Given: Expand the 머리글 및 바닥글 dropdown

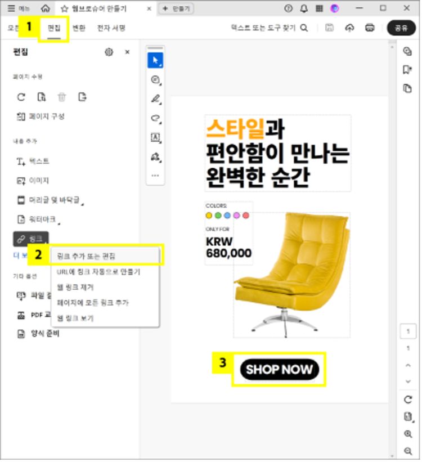Looking at the screenshot, I should [50, 200].
